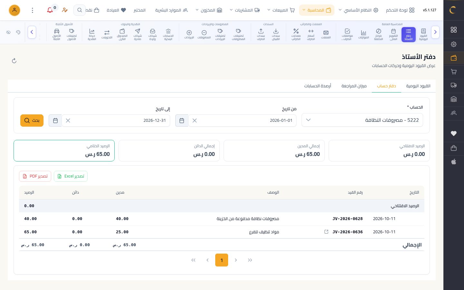Image resolution: width=464 pixels, height=290 pixels.
Task: Open Payment Vouchers (سندات الصرف) ribbon icon
Action: tap(261, 34)
